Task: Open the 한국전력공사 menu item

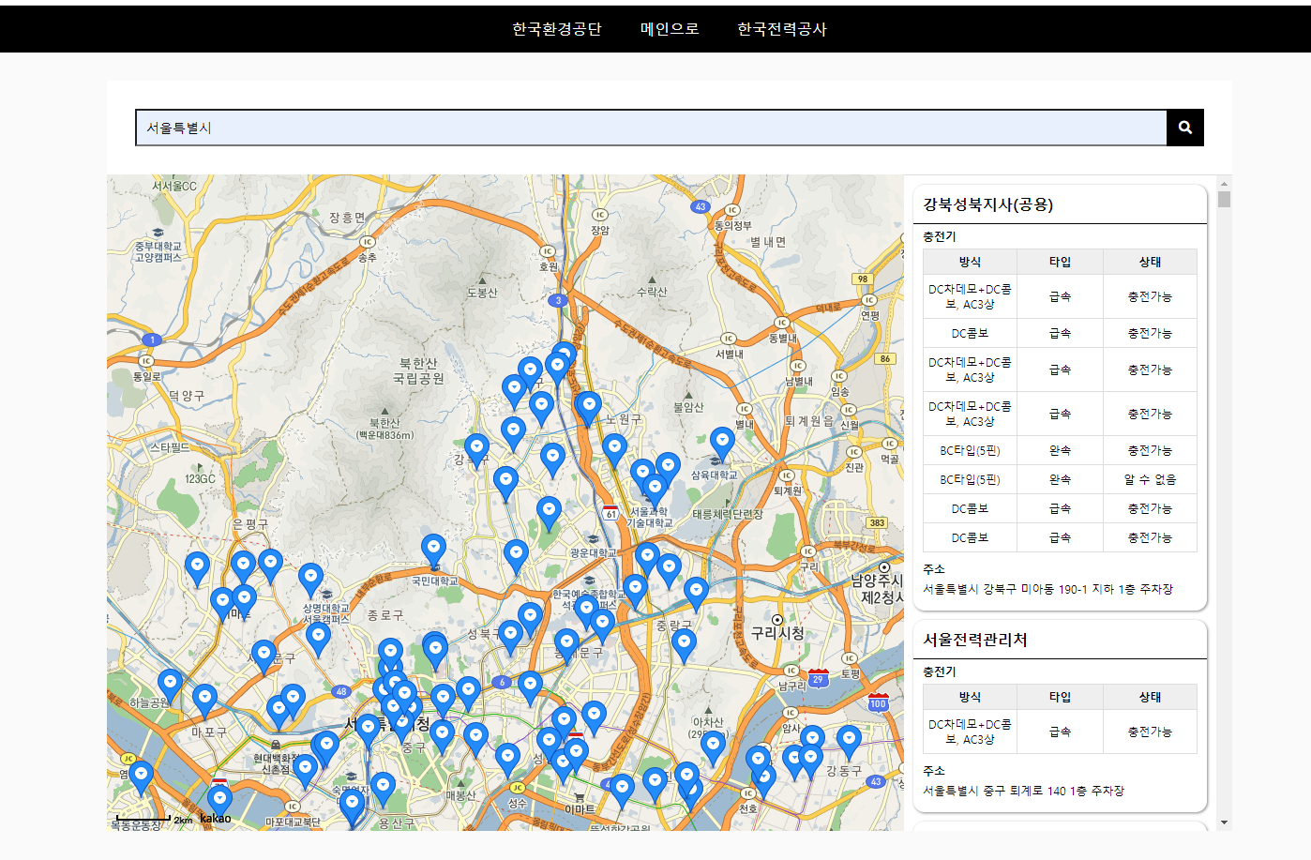Action: point(782,29)
